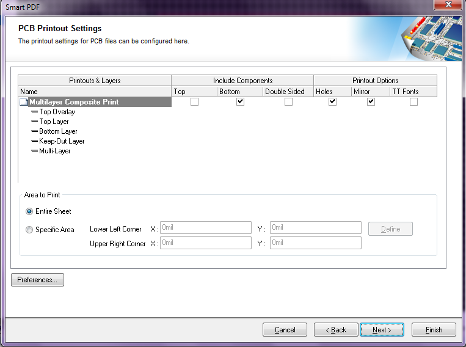Click the Top Overlay layer line icon
The image size is (466, 347).
click(34, 112)
